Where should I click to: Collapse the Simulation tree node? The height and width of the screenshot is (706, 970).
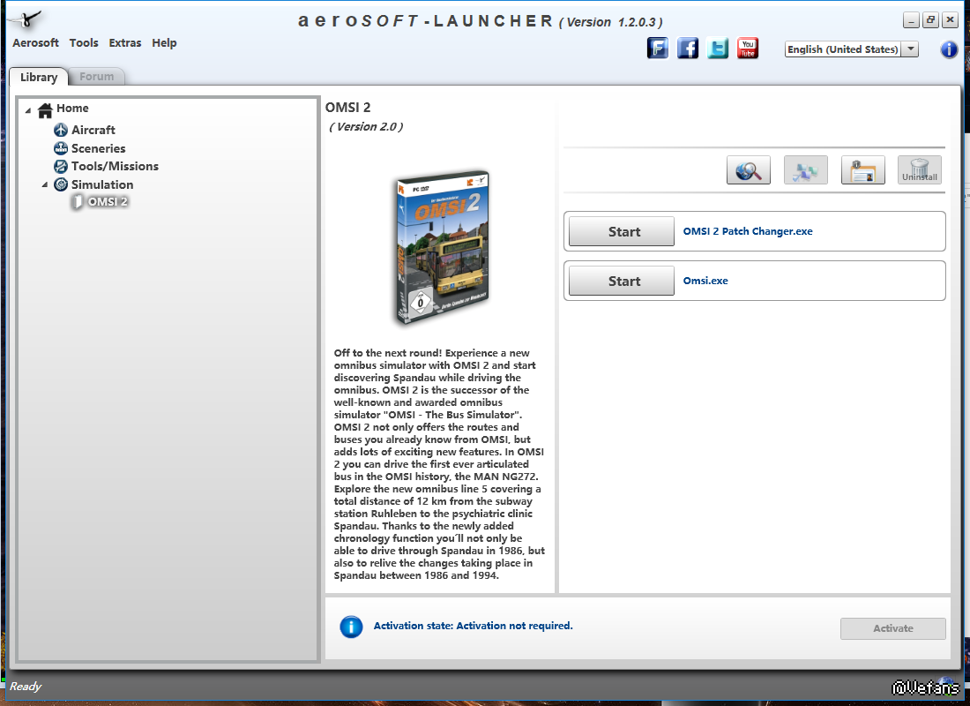click(45, 184)
